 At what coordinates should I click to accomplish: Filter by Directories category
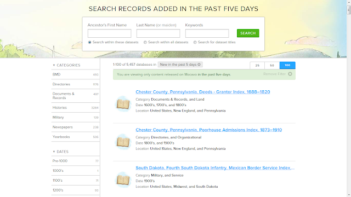pos(76,84)
